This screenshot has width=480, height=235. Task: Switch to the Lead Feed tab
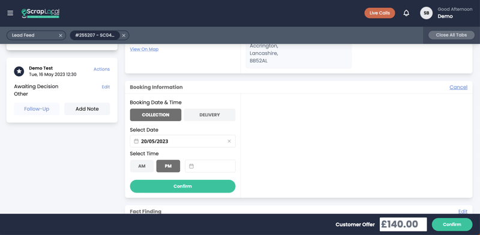tap(36, 35)
